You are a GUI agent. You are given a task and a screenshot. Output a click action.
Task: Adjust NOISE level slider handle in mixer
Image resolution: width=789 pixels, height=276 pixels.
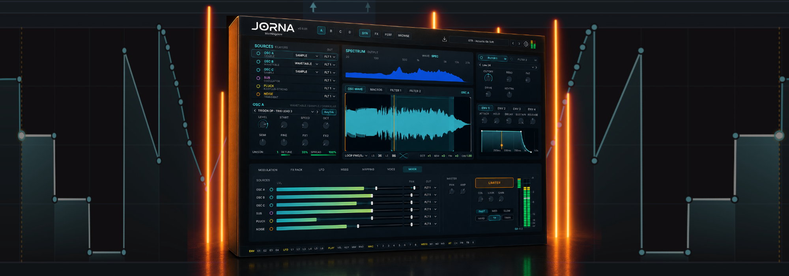click(358, 226)
